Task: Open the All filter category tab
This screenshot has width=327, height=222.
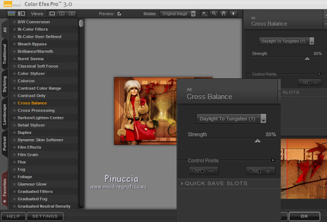Action: [x=5, y=29]
